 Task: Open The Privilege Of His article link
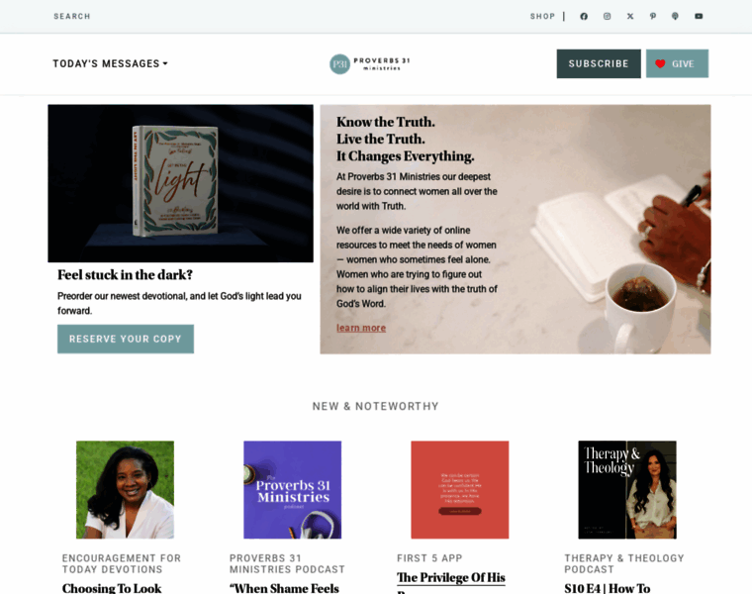(451, 578)
